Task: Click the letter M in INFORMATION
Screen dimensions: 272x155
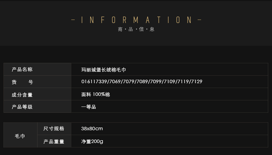Action: click(136, 20)
